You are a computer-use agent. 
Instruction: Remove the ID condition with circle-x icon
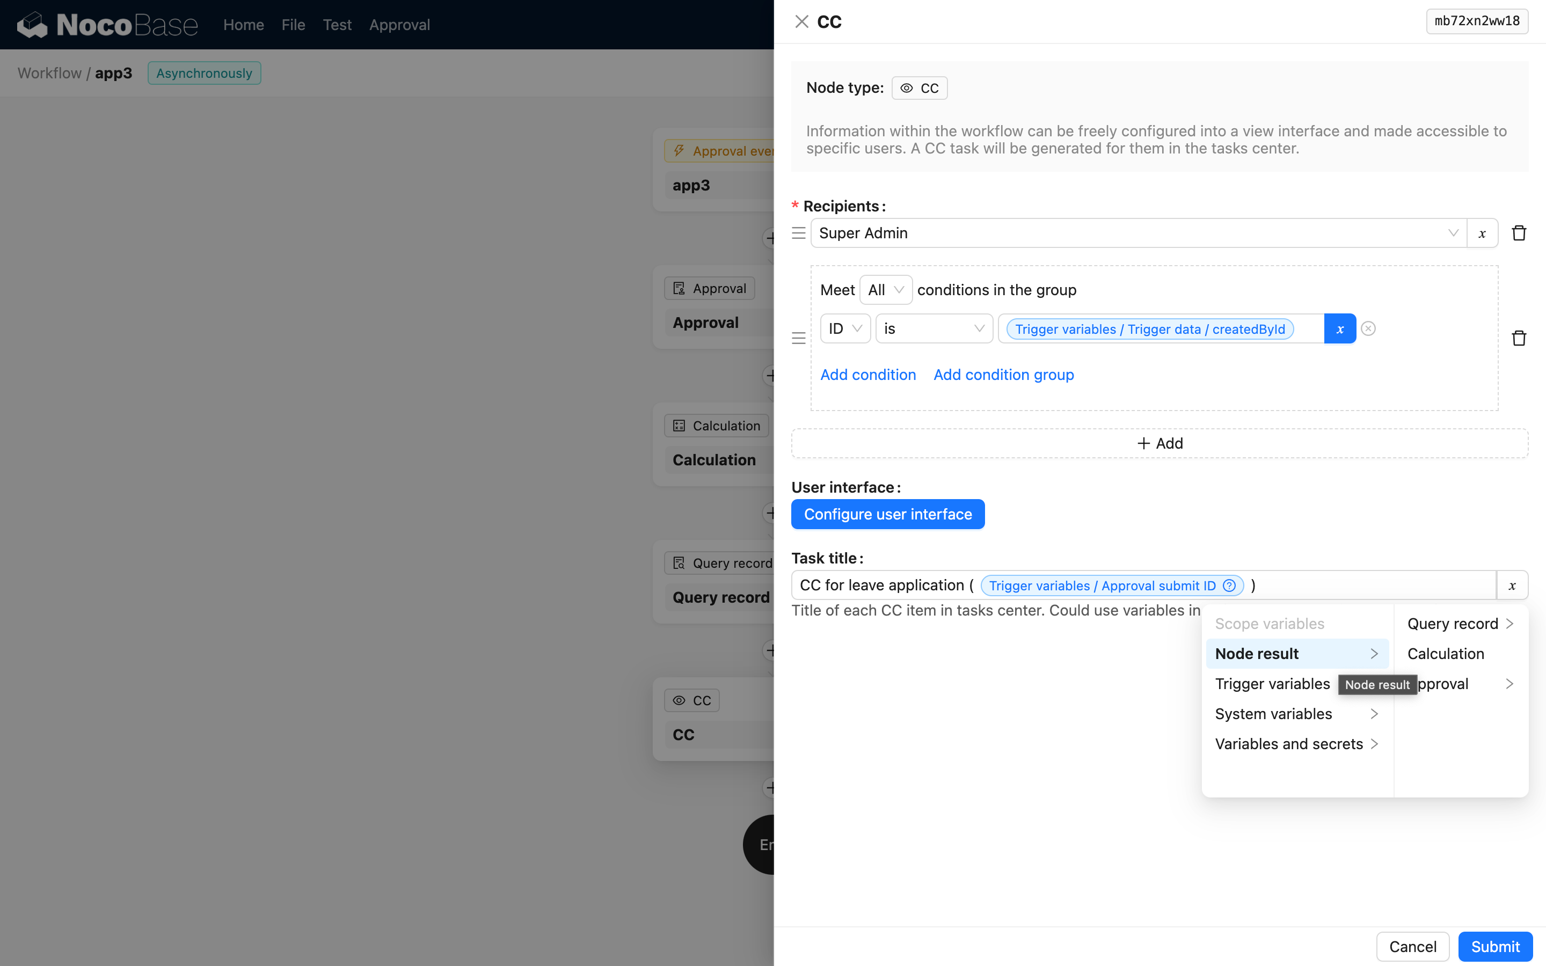[1368, 329]
